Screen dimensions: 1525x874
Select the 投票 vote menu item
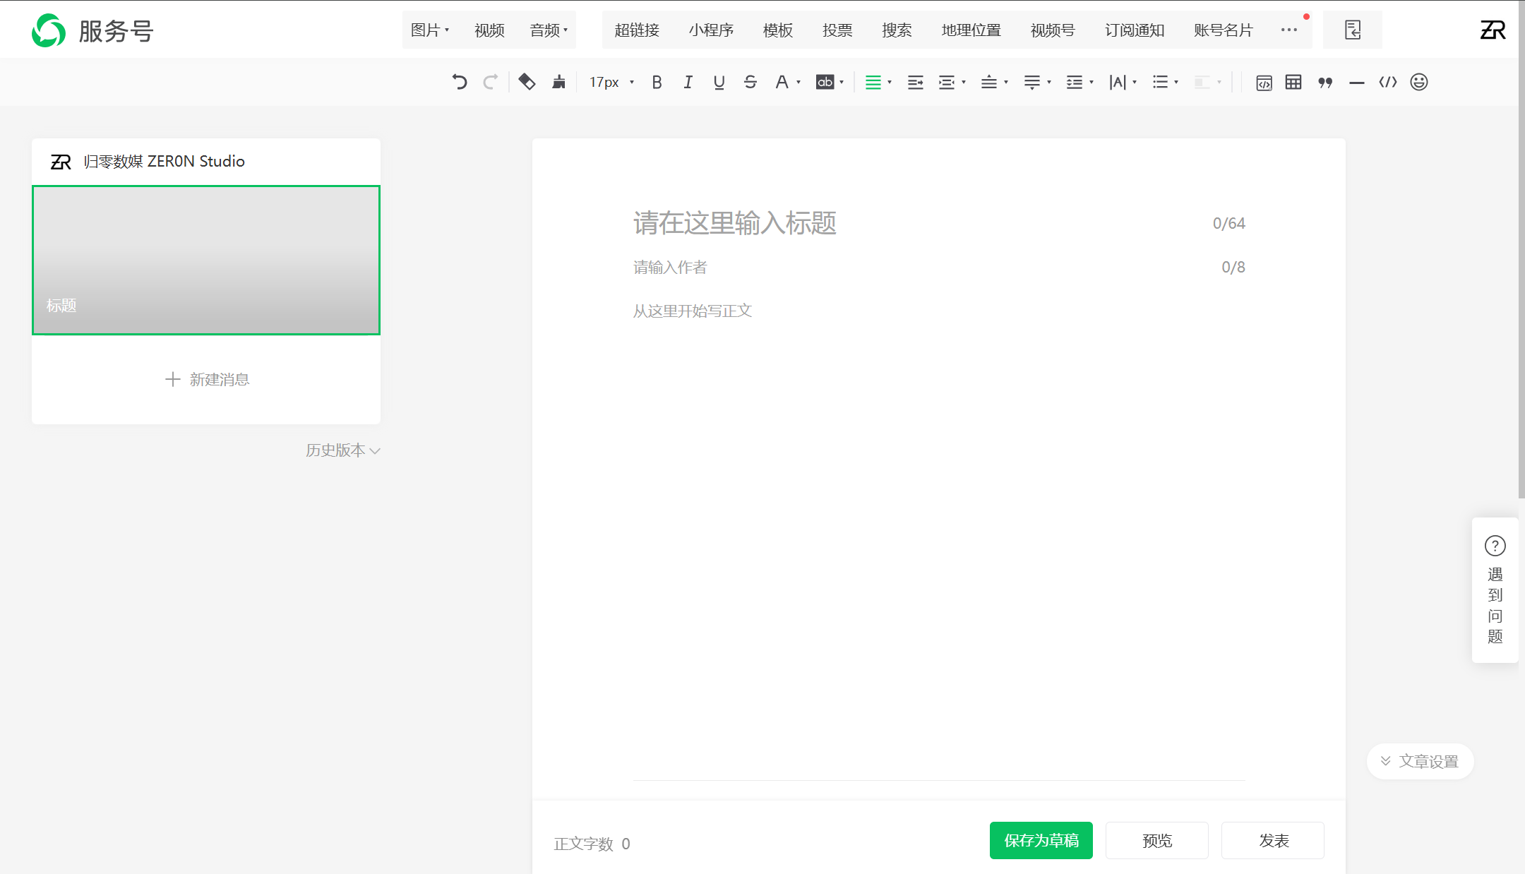(837, 30)
